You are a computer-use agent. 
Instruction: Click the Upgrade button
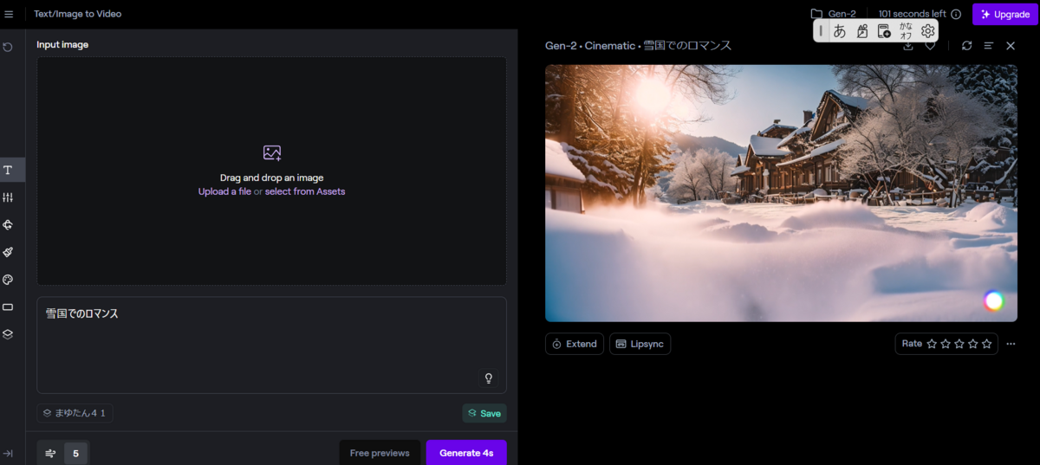coord(1005,14)
